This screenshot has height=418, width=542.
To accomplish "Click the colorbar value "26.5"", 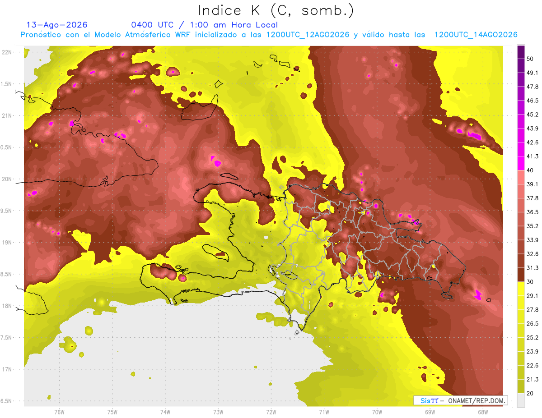I will (x=533, y=324).
